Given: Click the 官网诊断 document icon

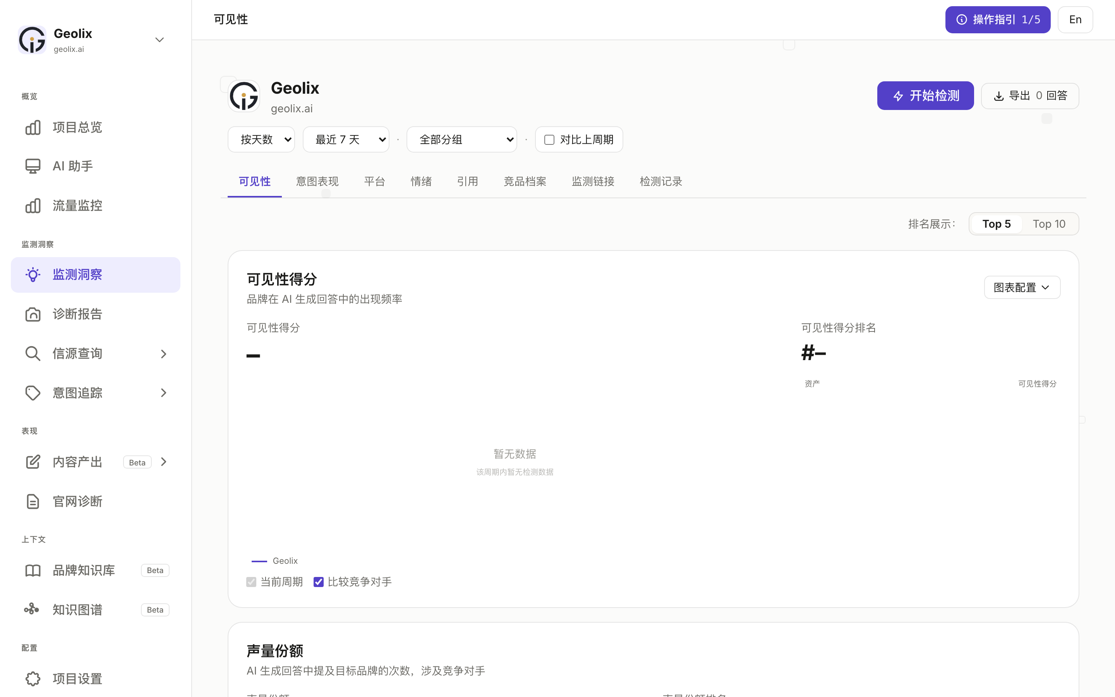Looking at the screenshot, I should 33,501.
